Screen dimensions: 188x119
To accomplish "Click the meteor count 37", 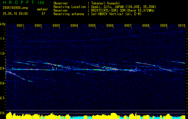I will pyautogui.click(x=43, y=14).
